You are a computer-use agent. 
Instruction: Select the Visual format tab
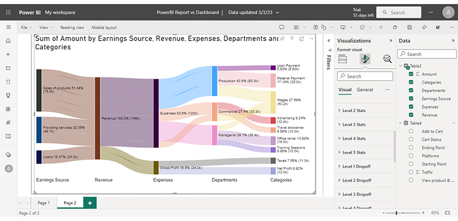[x=345, y=90]
